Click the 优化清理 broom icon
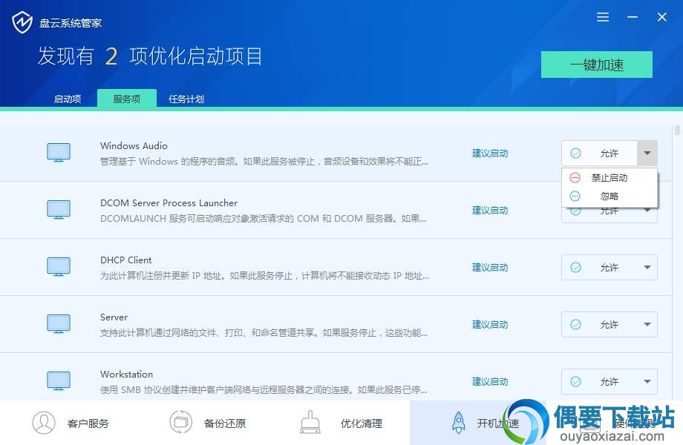 point(310,422)
